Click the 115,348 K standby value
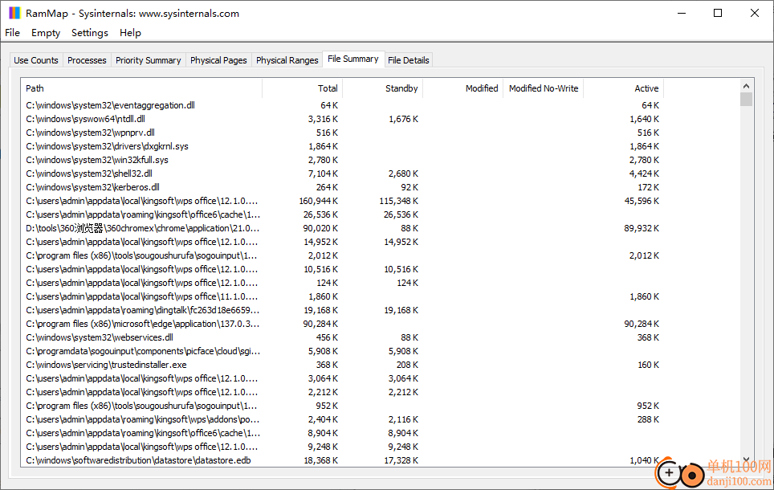Screen dimensions: 774x490 [x=398, y=201]
